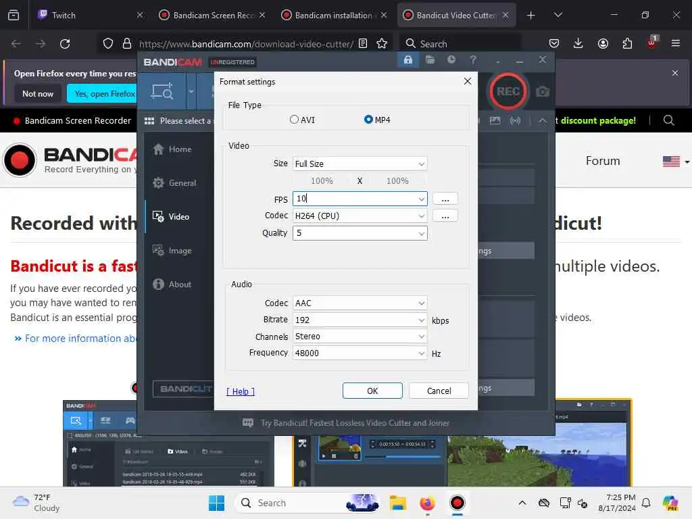The image size is (692, 519).
Task: Click Bandicam lock register icon
Action: click(x=407, y=60)
